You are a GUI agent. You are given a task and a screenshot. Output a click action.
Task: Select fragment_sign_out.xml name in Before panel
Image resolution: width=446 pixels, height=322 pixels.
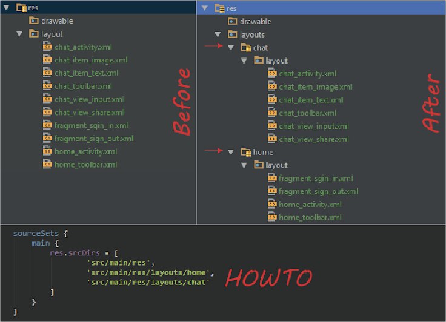pyautogui.click(x=94, y=139)
